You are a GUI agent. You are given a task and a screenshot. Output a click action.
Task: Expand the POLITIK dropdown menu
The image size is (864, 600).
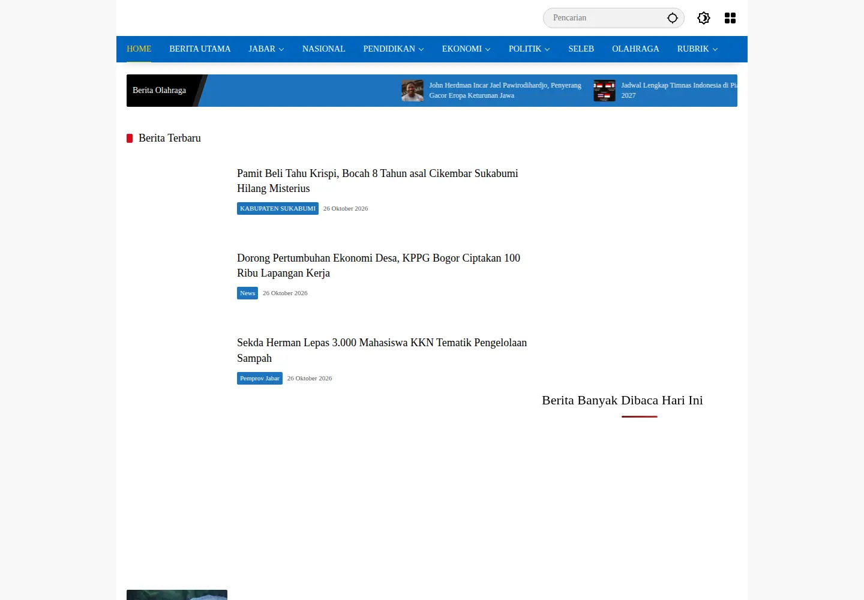pos(529,49)
